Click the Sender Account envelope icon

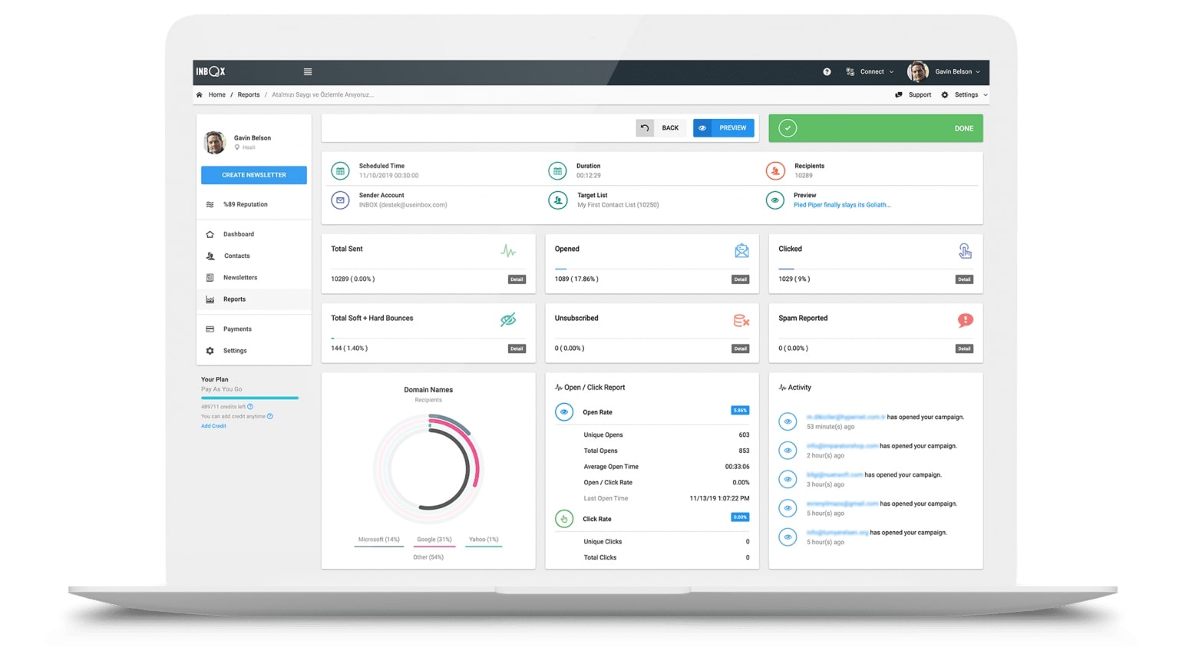click(341, 200)
